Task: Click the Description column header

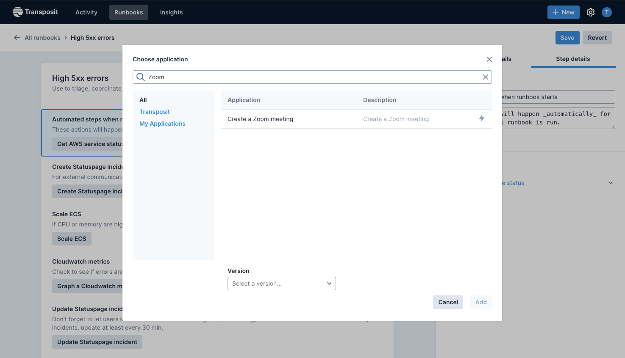Action: [380, 100]
